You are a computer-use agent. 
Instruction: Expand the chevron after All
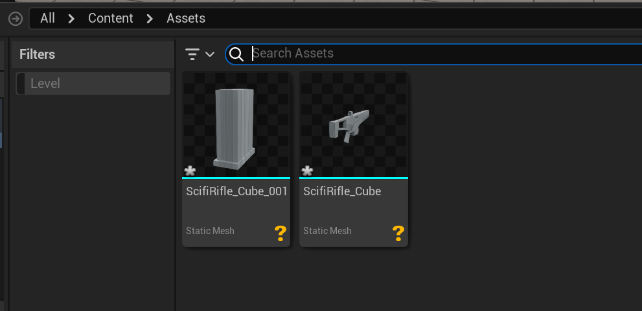pyautogui.click(x=71, y=18)
